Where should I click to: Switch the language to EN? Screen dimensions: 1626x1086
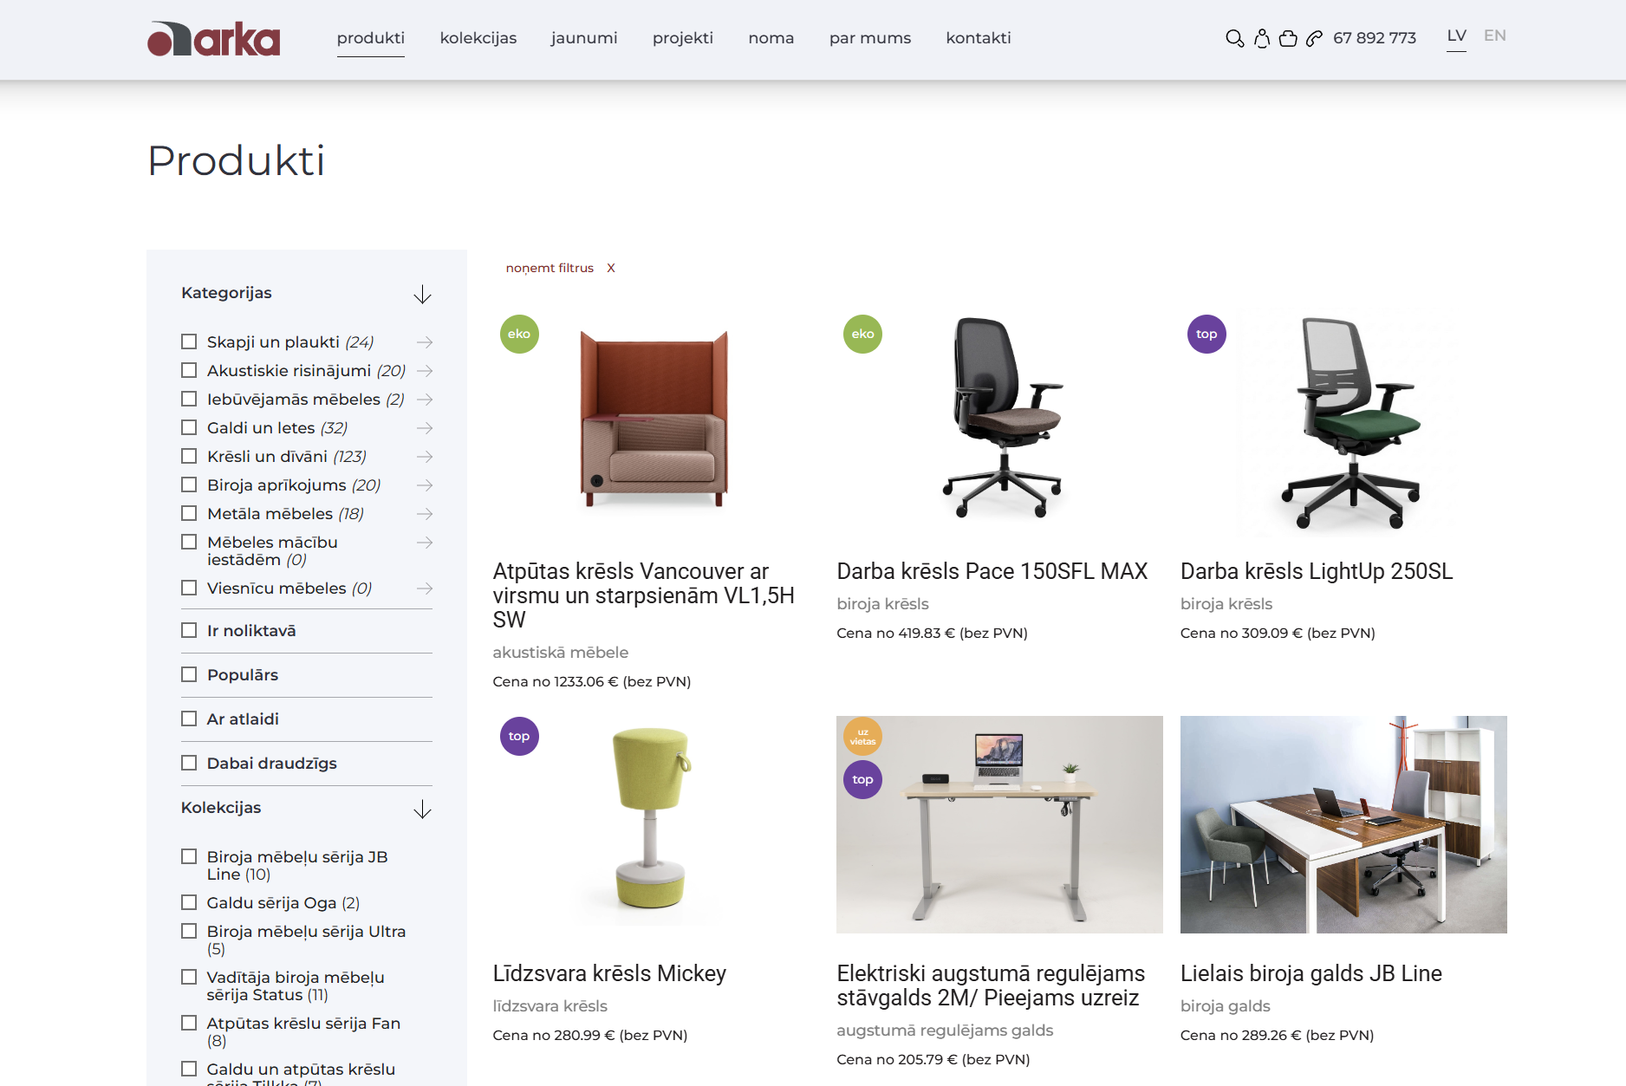(x=1495, y=36)
